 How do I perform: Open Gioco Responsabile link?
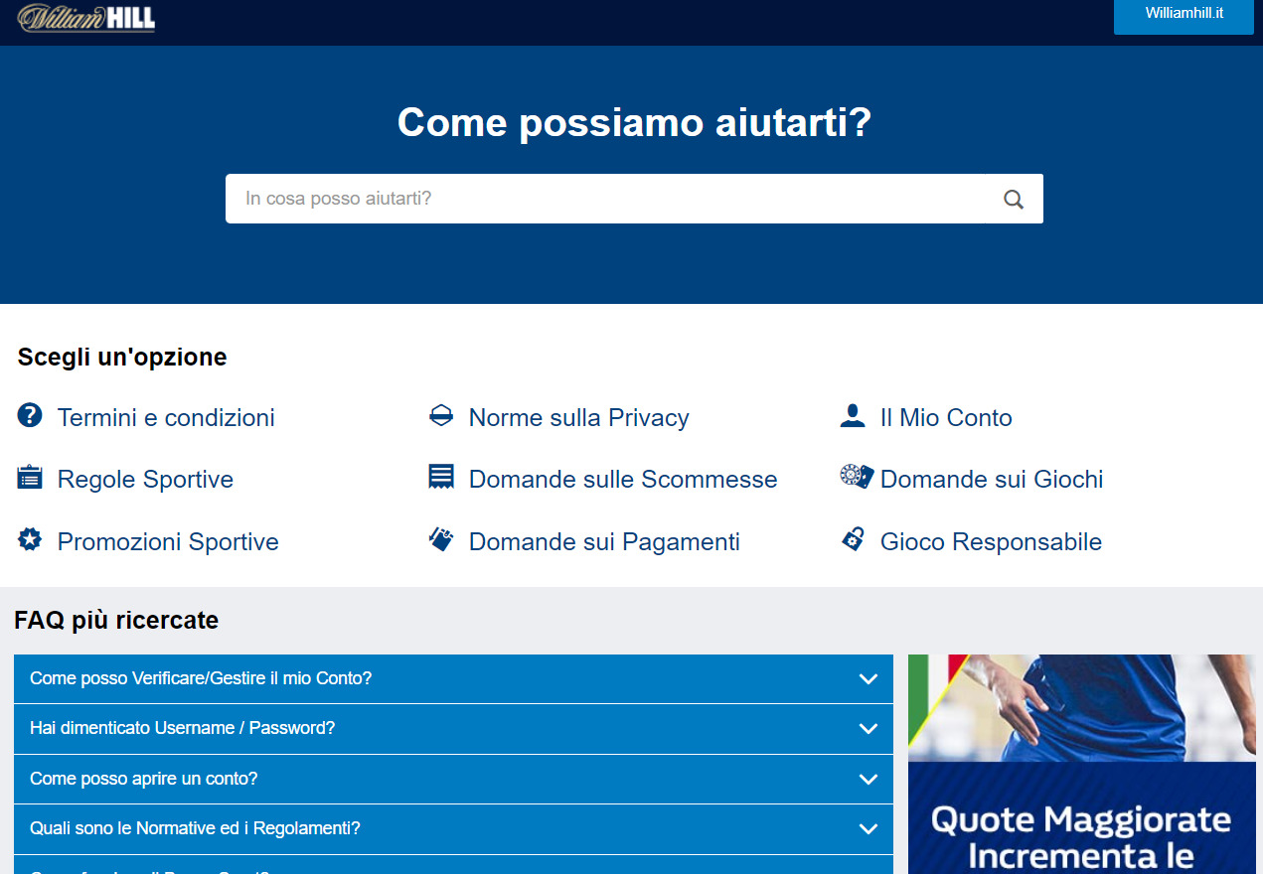click(x=991, y=542)
